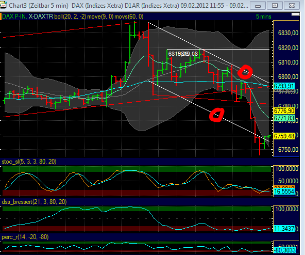Click the 50,0000 stochastic axis value
Viewport: 305px width, 255px height.
[288, 181]
